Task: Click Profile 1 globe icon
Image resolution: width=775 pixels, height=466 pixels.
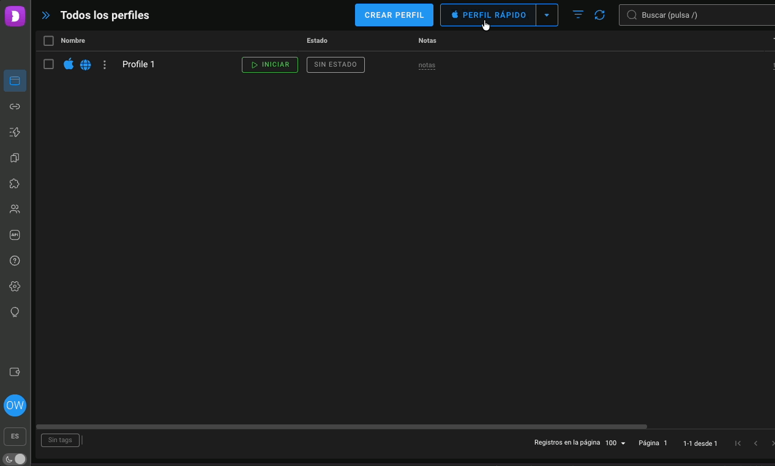Action: coord(86,65)
